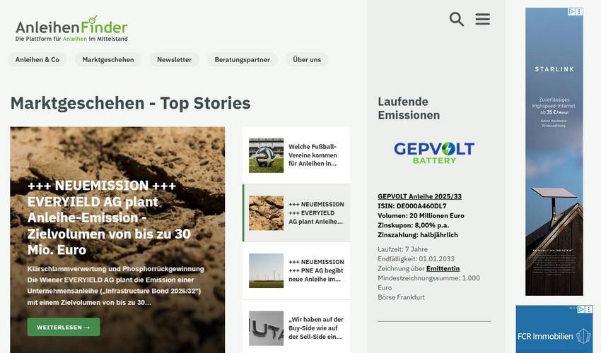Select story '+++ NEUEMISSION +++ PNE AG begibt neue Anleihe'
This screenshot has width=601, height=353.
coord(316,270)
